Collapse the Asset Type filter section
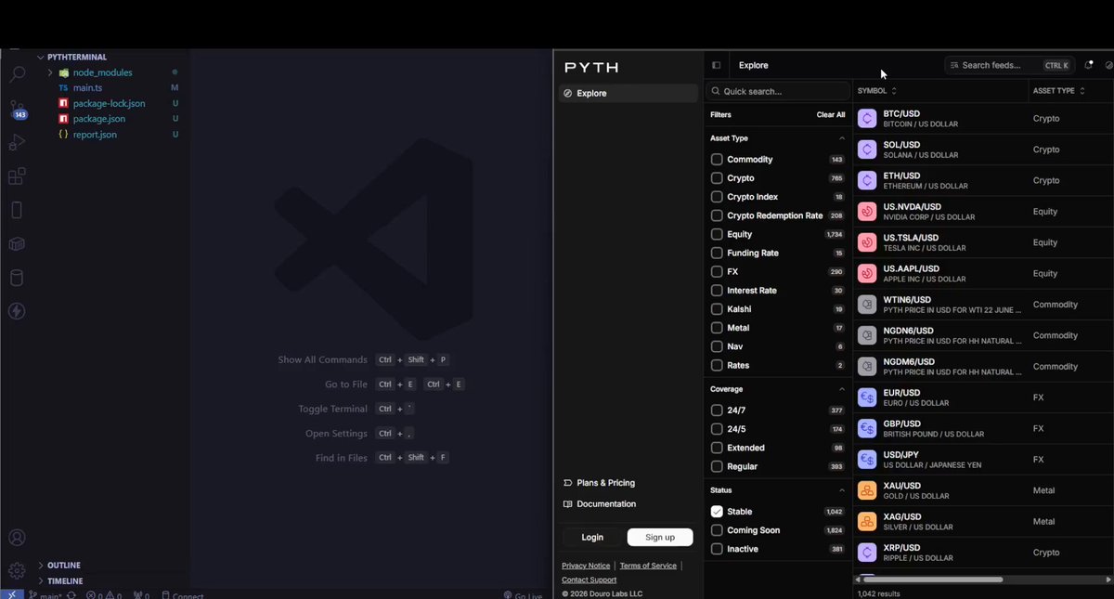 point(842,138)
